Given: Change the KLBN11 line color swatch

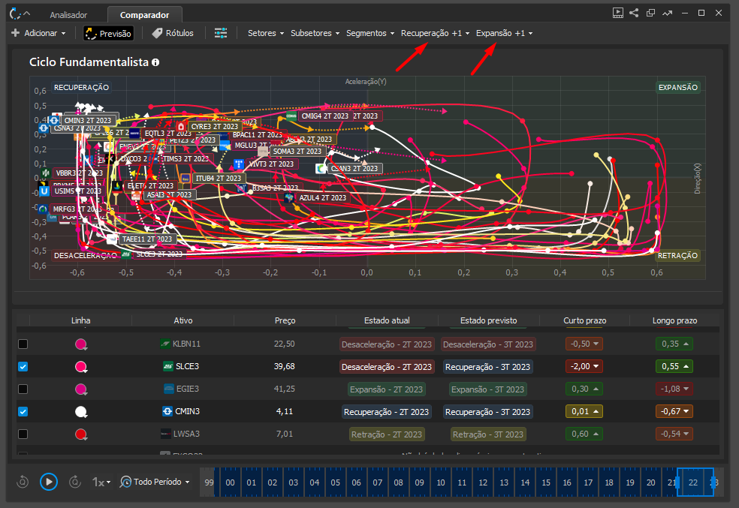Looking at the screenshot, I should point(81,344).
